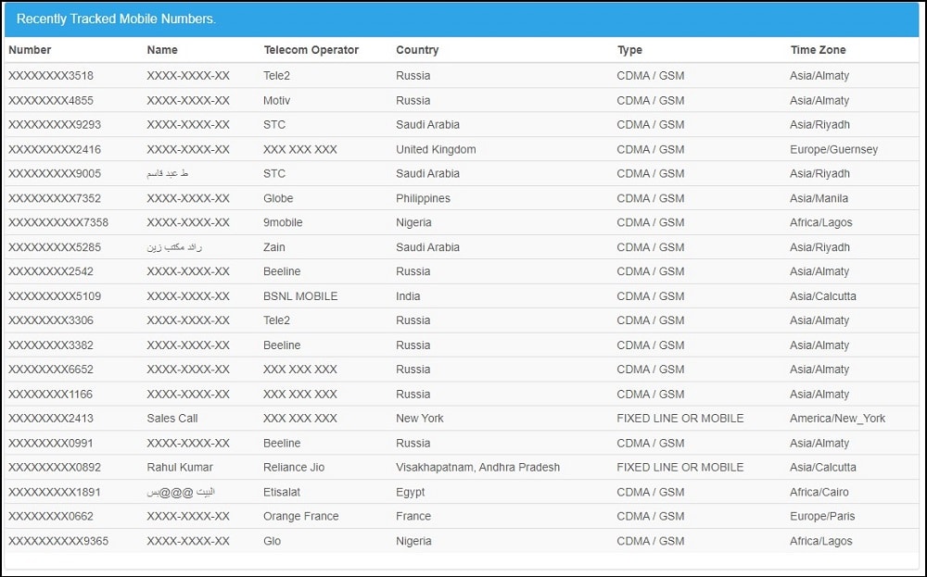This screenshot has width=927, height=577.
Task: Click the Orange France operator cell
Action: (x=301, y=516)
